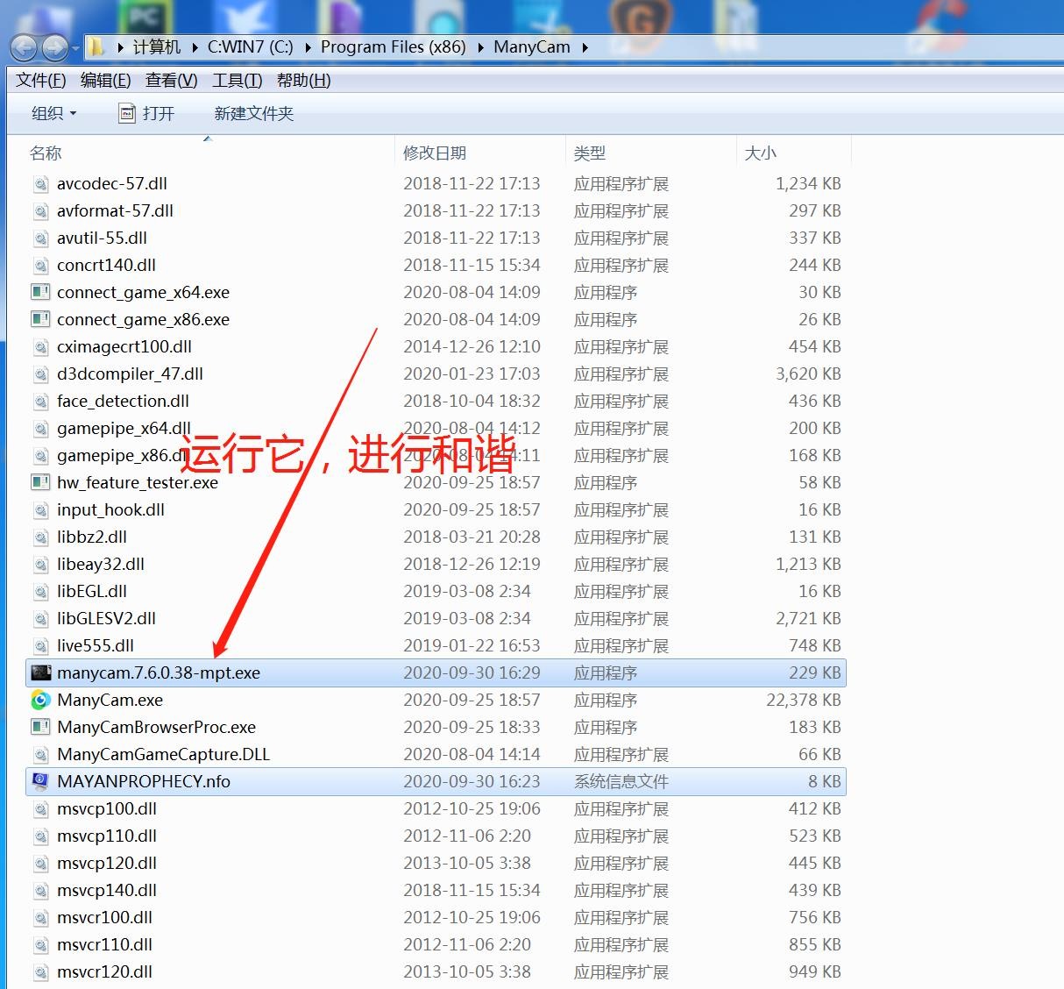Select the hw_feature_tester.exe application icon
This screenshot has height=989, width=1064.
tap(40, 483)
